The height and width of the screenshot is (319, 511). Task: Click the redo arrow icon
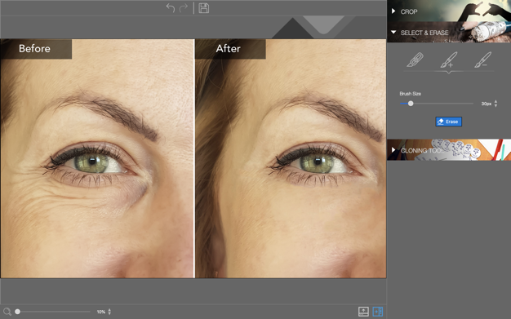(x=184, y=8)
